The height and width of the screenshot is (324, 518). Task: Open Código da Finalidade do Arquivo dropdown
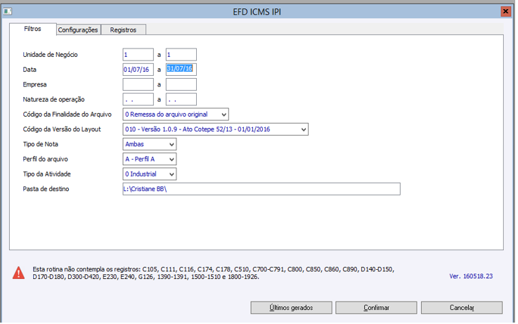point(176,115)
